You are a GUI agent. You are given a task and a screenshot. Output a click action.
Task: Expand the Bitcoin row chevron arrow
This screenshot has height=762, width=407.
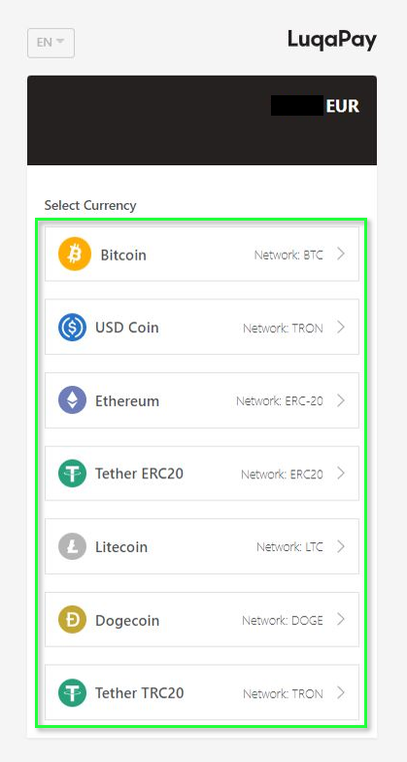[341, 255]
